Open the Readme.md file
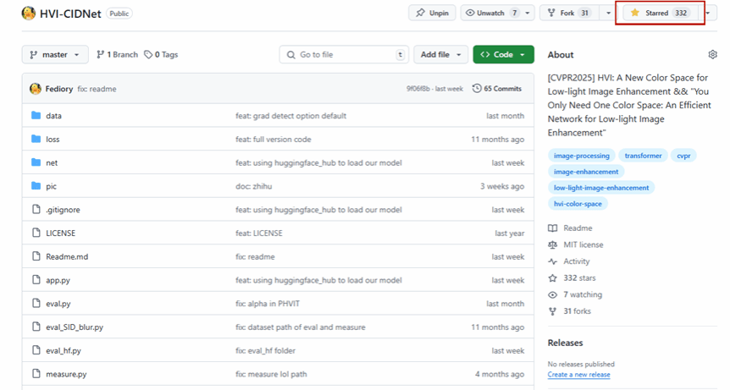This screenshot has height=390, width=730. pyautogui.click(x=67, y=257)
